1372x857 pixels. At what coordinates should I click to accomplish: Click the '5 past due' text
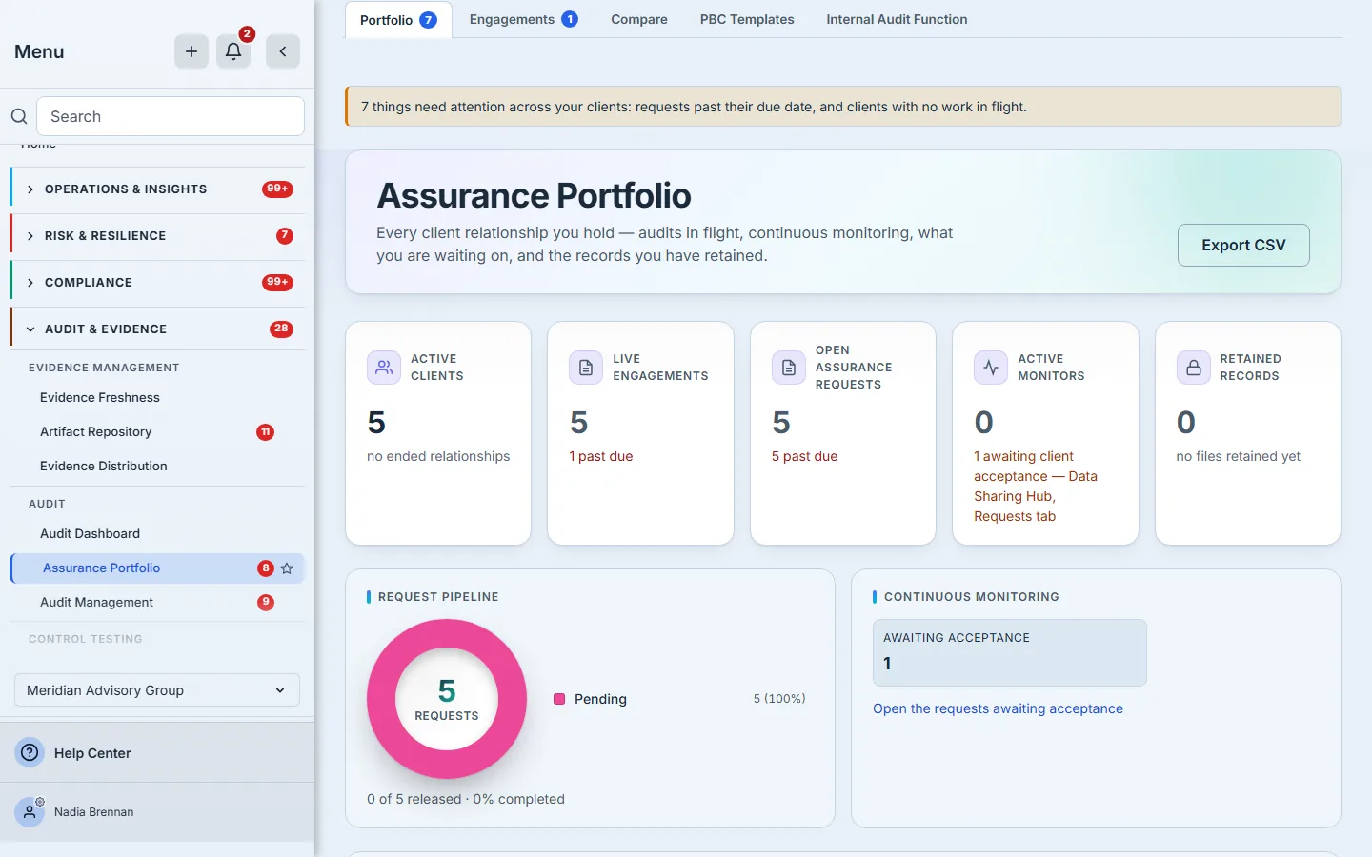pos(805,456)
